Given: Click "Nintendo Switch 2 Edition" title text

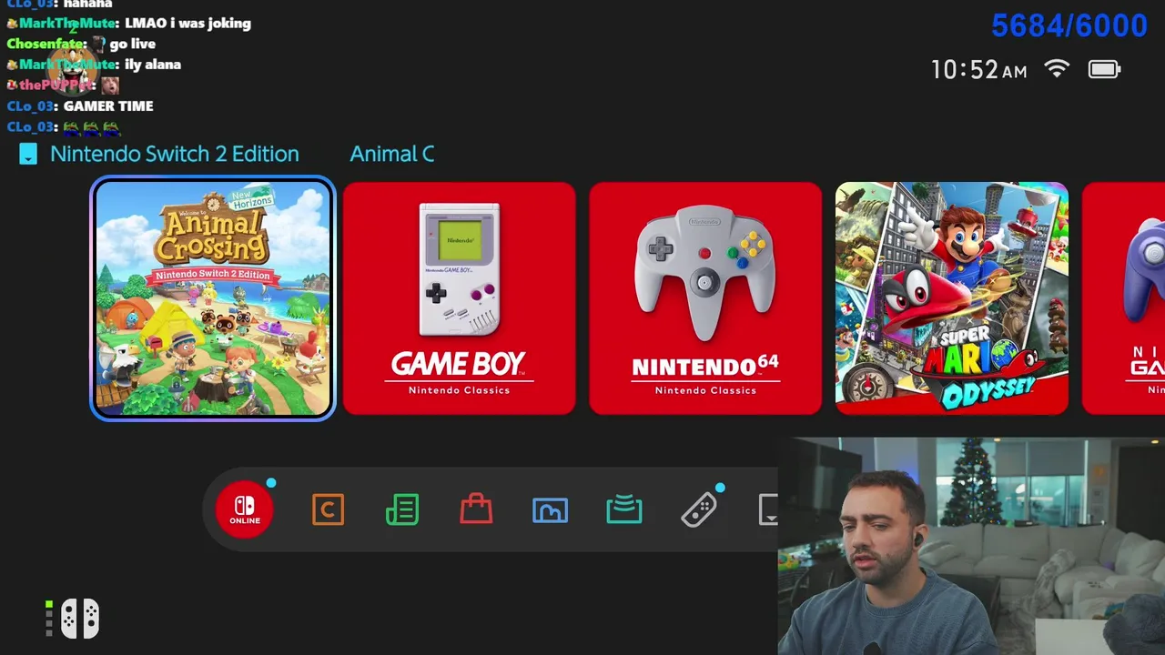Looking at the screenshot, I should coord(174,154).
